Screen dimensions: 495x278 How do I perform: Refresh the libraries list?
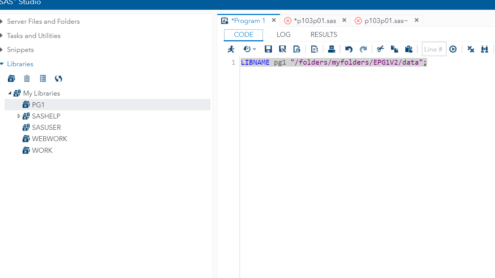(x=58, y=78)
